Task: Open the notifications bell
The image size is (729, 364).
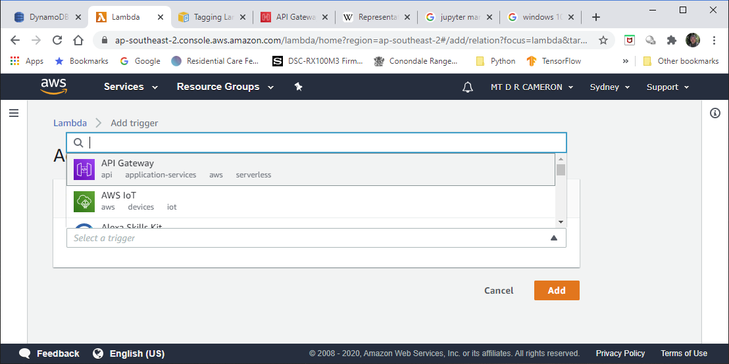Action: (468, 87)
